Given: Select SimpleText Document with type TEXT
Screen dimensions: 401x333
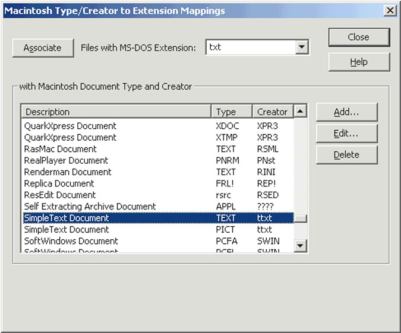Looking at the screenshot, I should tap(158, 218).
